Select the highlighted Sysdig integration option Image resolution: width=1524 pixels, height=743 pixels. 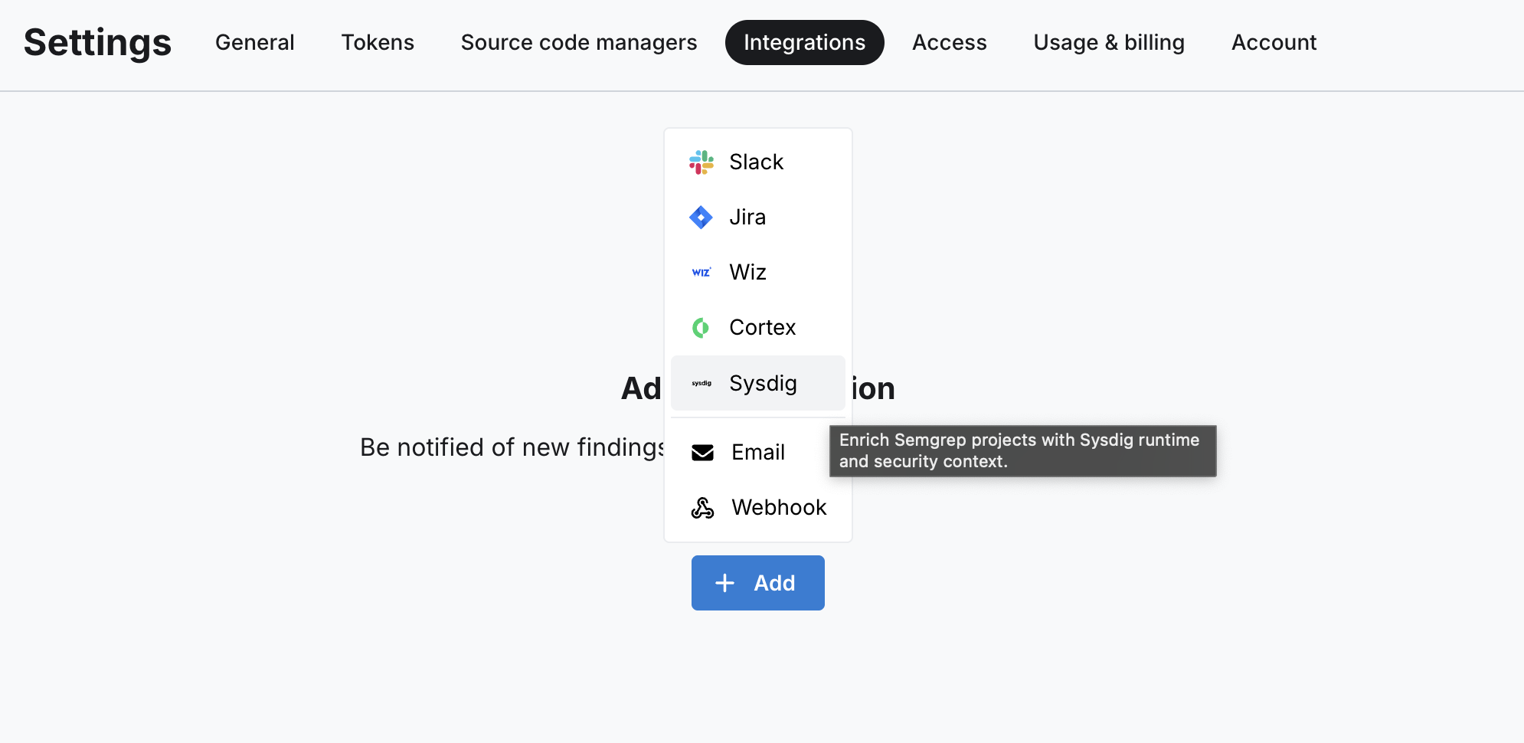(758, 382)
